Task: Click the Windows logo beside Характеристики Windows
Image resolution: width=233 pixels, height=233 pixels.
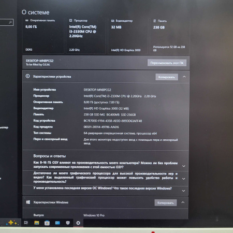Action: (28, 202)
